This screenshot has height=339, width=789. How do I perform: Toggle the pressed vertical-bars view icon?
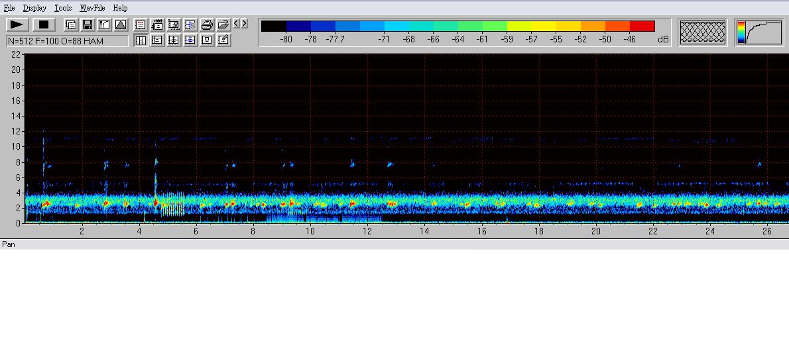point(141,40)
